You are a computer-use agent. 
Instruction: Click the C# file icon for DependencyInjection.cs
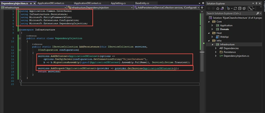coord(221,56)
